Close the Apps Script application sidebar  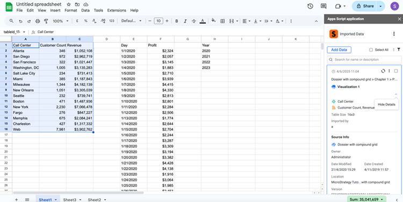(399, 19)
